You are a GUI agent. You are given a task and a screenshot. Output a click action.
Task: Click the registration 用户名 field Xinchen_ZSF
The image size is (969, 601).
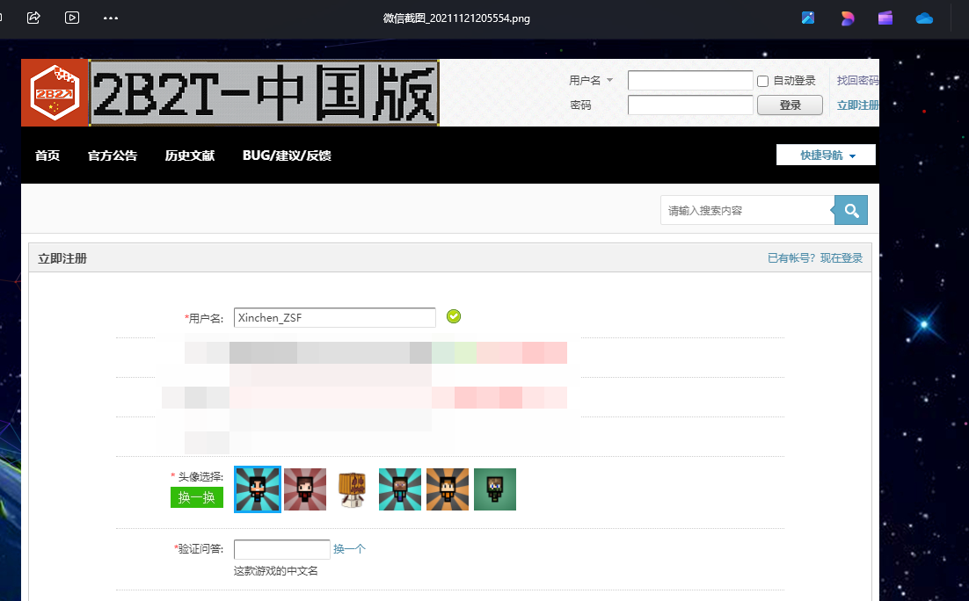coord(334,317)
